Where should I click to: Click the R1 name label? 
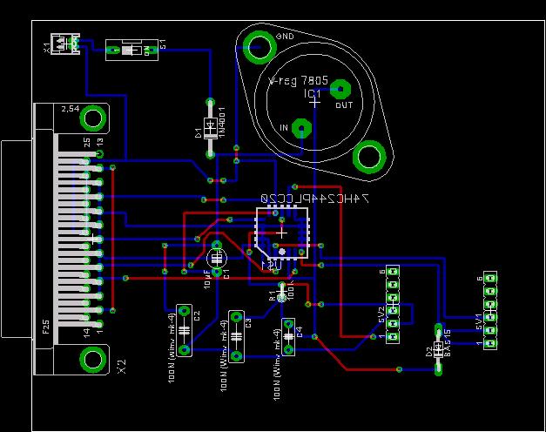point(272,296)
